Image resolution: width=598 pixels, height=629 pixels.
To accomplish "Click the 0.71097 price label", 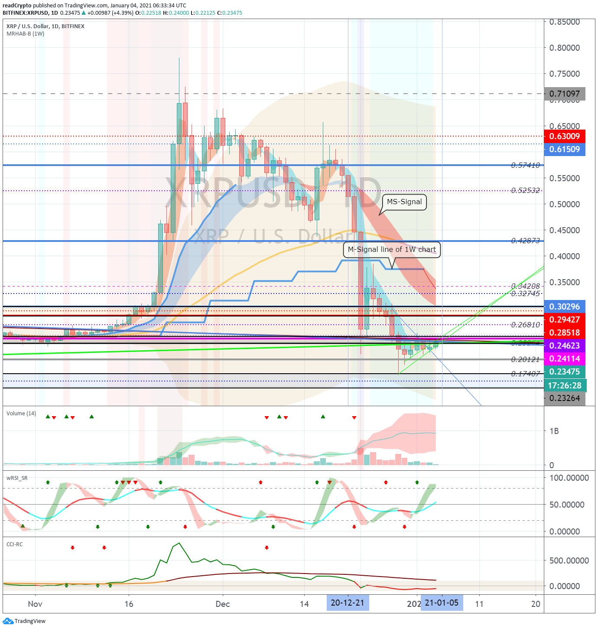I will coord(565,94).
